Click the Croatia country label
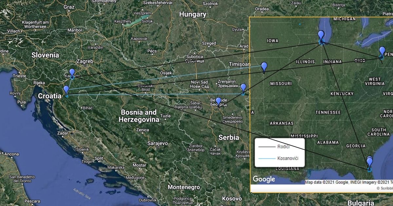The width and height of the screenshot is (393, 206). click(x=49, y=96)
